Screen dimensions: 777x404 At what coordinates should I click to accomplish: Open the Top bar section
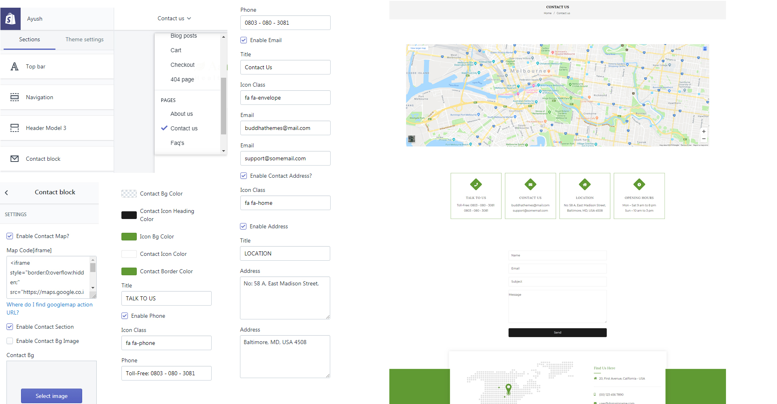point(35,66)
